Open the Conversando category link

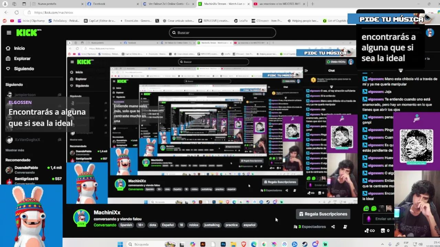point(105,225)
